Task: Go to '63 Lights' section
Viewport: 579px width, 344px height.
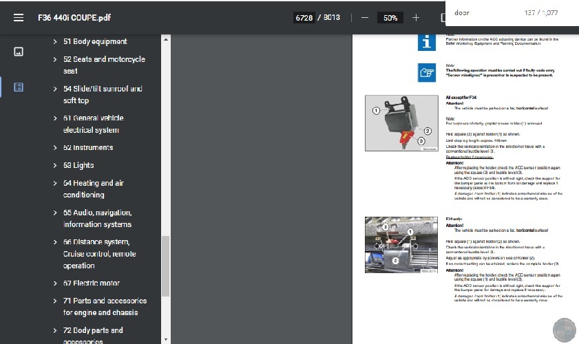Action: click(78, 165)
